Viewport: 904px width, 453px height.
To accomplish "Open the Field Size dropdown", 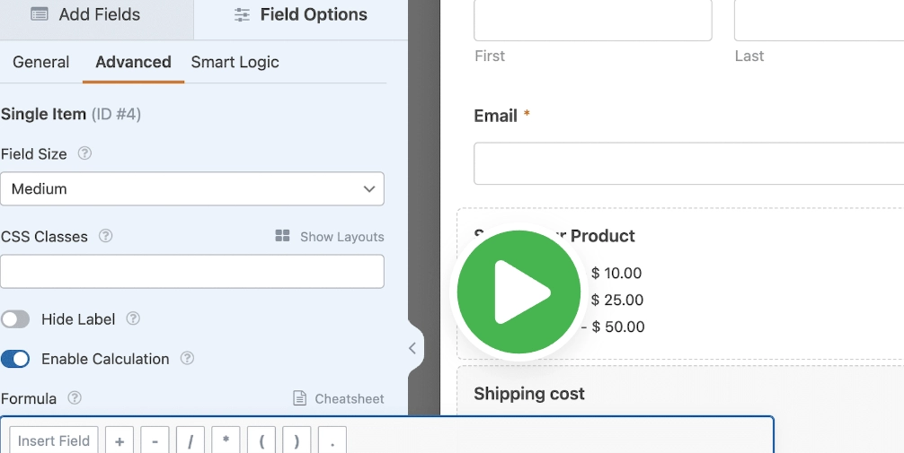I will click(192, 189).
